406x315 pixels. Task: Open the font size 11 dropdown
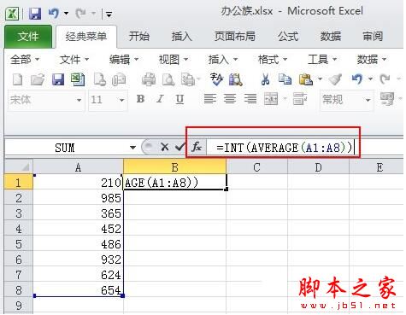pyautogui.click(x=121, y=100)
